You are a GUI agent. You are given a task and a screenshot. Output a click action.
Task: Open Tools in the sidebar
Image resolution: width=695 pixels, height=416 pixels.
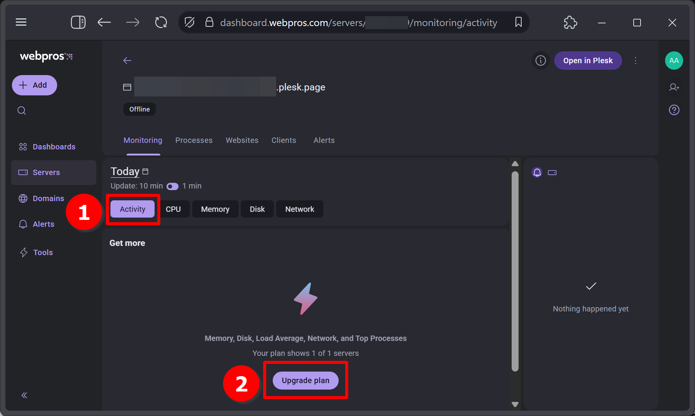pos(36,252)
